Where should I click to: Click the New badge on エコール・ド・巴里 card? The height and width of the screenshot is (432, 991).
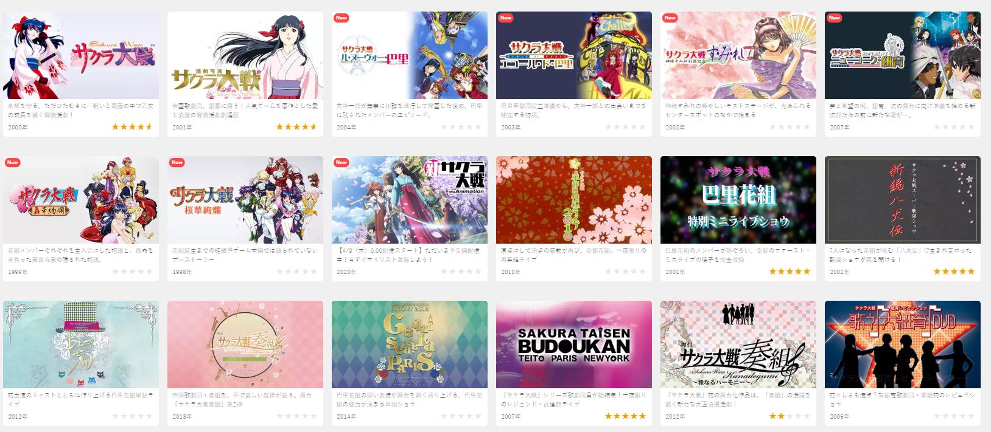pos(505,18)
